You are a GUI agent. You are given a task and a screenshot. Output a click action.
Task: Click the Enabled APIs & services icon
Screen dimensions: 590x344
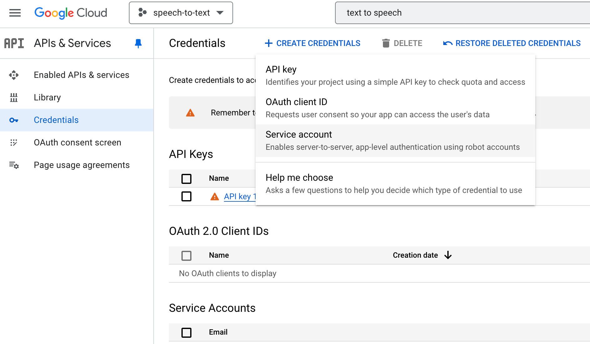(14, 75)
